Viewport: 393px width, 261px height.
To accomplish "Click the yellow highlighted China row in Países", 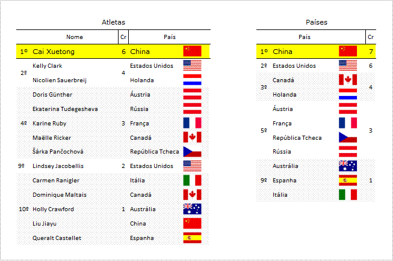I will [x=316, y=52].
